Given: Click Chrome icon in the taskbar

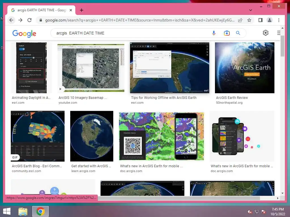Looking at the screenshot, I should [x=40, y=211].
